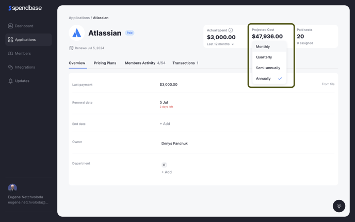Click the eugene.netchvoloda@ email text
Viewport: 355px width, 222px height.
coord(28,202)
